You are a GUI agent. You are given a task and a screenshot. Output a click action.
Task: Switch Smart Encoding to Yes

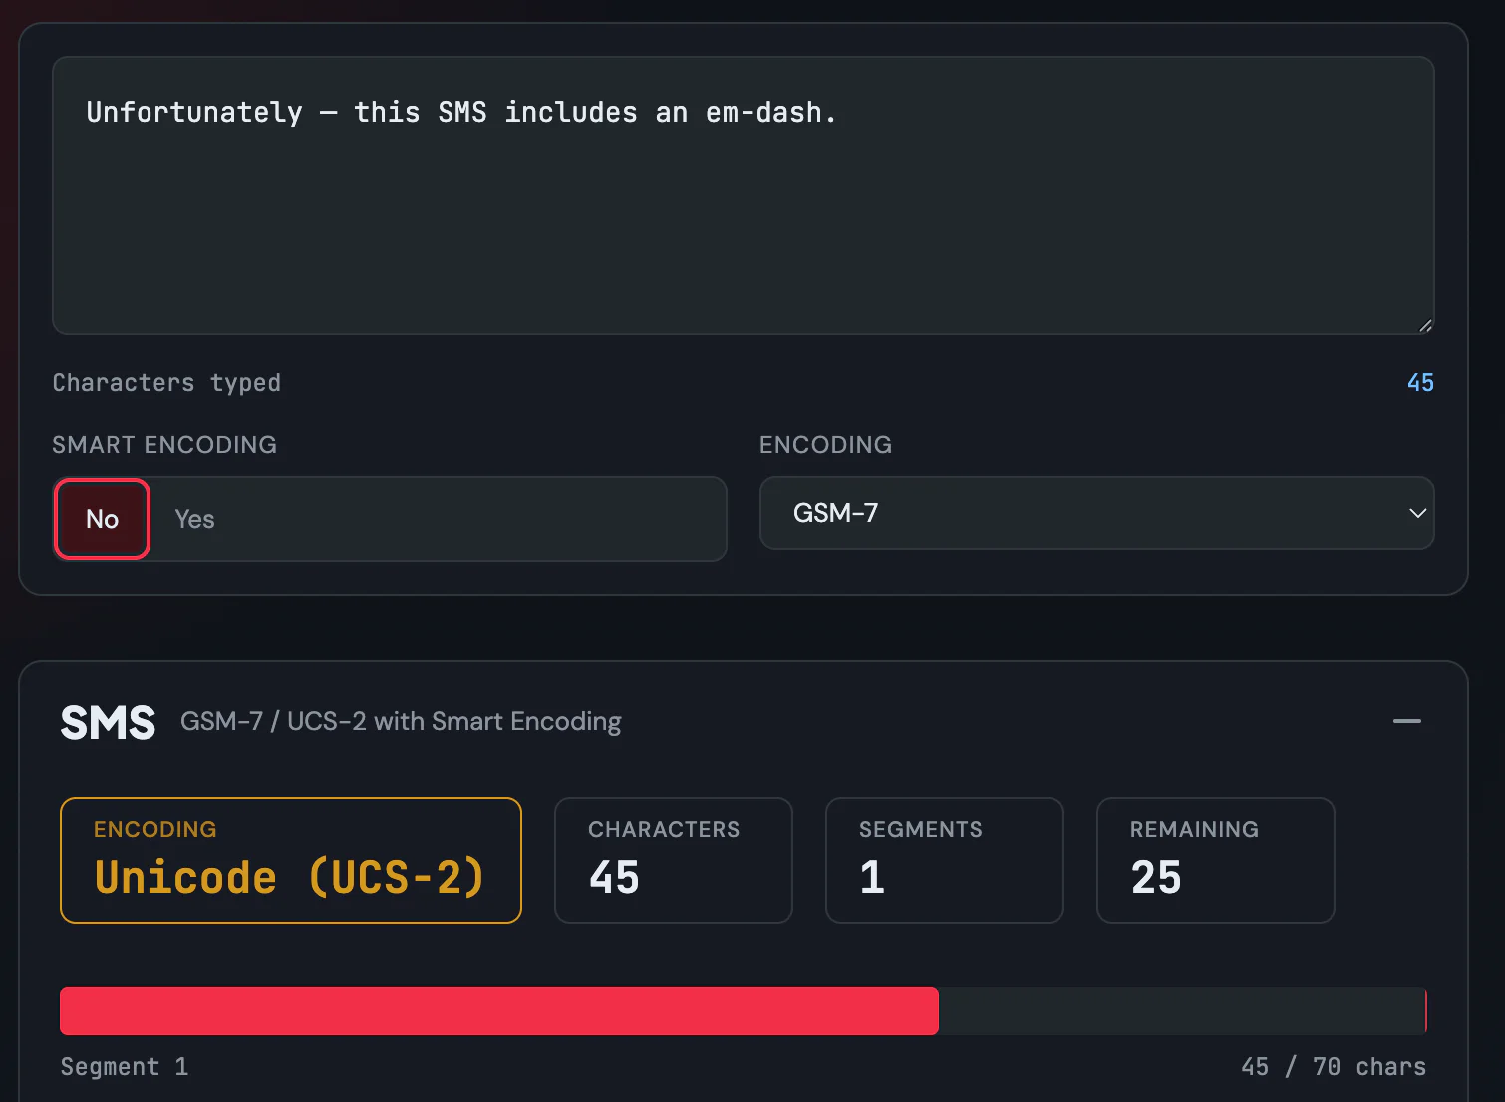coord(194,519)
